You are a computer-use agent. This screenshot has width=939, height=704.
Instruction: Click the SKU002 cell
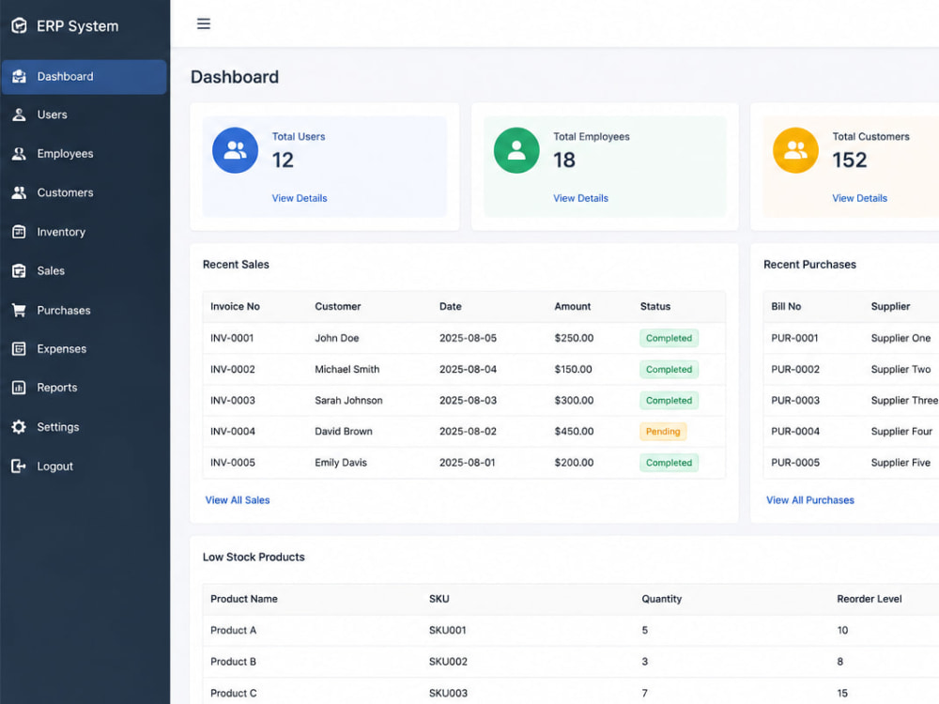point(448,662)
